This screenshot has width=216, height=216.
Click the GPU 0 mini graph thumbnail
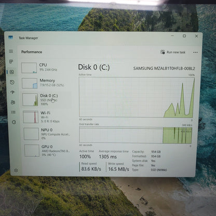point(32,151)
